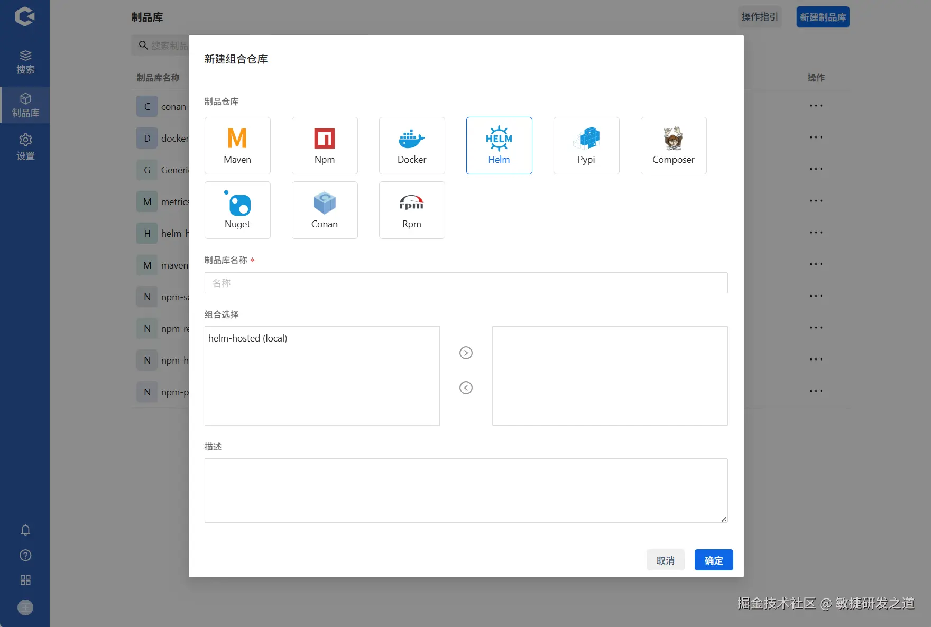Image resolution: width=931 pixels, height=627 pixels.
Task: Click the app logo at top left
Action: pos(25,16)
